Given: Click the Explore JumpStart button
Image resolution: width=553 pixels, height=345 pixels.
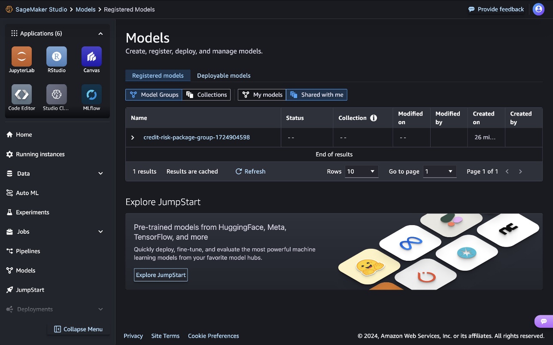Looking at the screenshot, I should (161, 275).
